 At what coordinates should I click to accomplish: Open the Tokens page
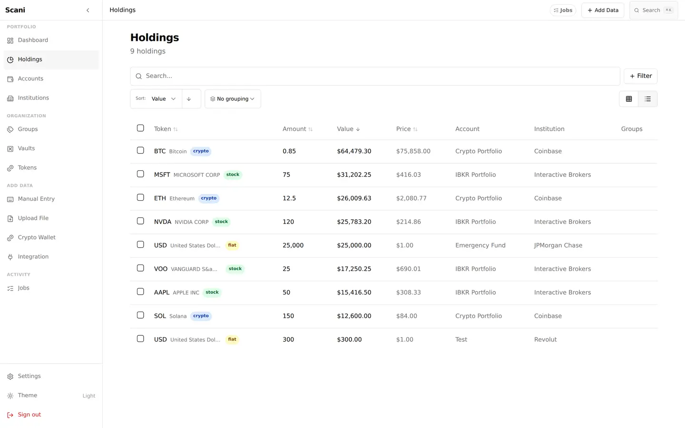pos(51,168)
